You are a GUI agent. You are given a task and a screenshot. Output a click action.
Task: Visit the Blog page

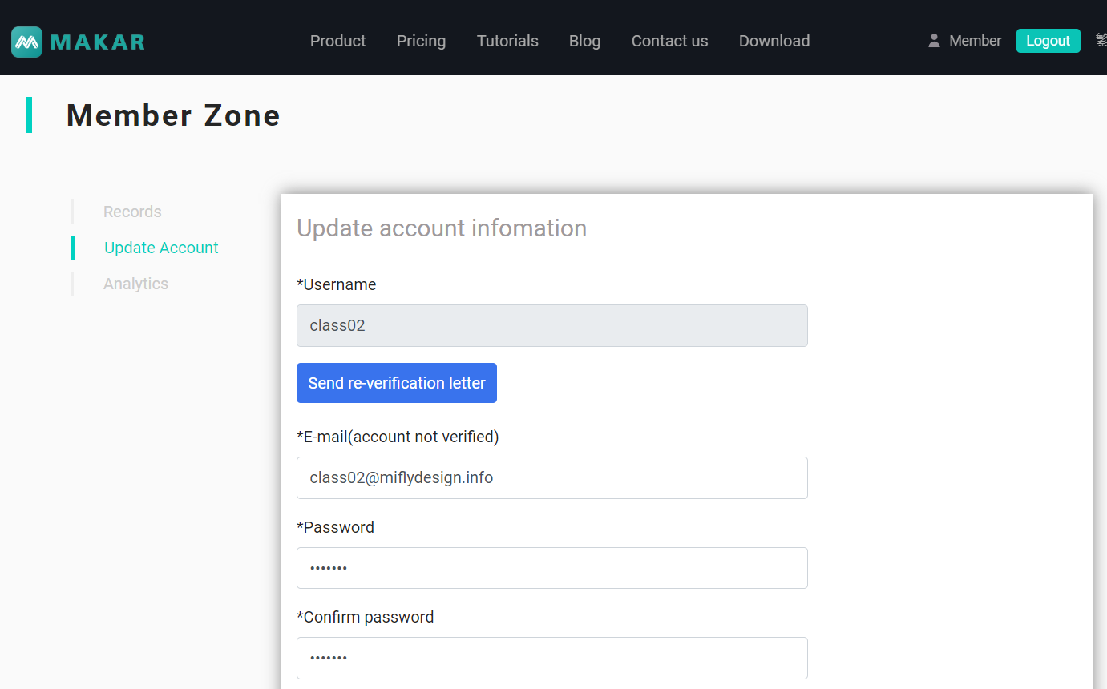point(584,41)
